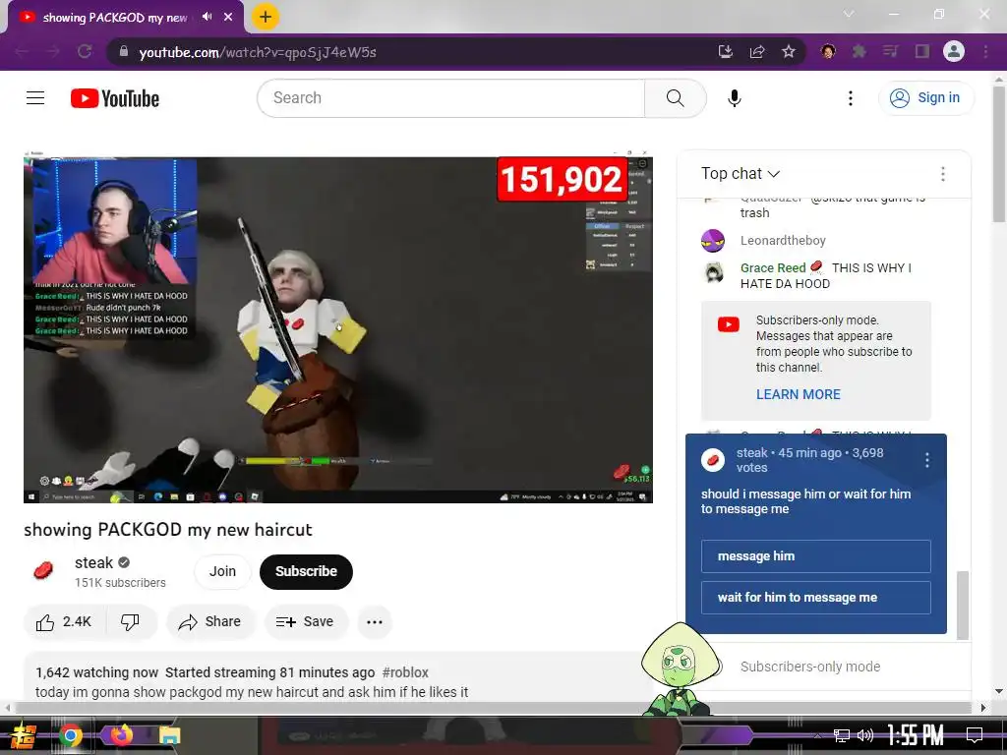Image resolution: width=1007 pixels, height=755 pixels.
Task: Click the taskbar clock 1:55 PM
Action: pyautogui.click(x=916, y=735)
